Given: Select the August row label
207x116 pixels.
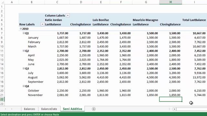Looking at the screenshot, I should 33,77.
